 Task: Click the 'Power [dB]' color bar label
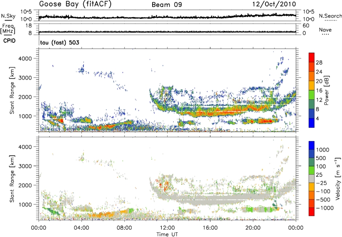pyautogui.click(x=326, y=90)
